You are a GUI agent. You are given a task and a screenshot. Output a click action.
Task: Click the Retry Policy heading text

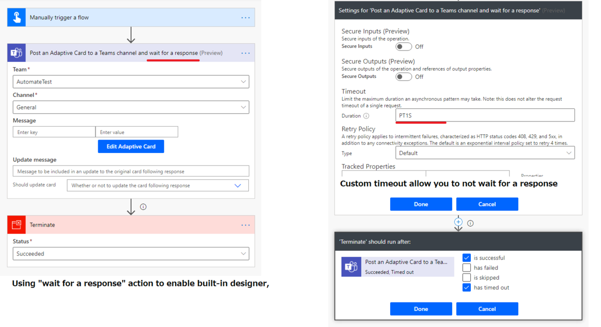358,129
